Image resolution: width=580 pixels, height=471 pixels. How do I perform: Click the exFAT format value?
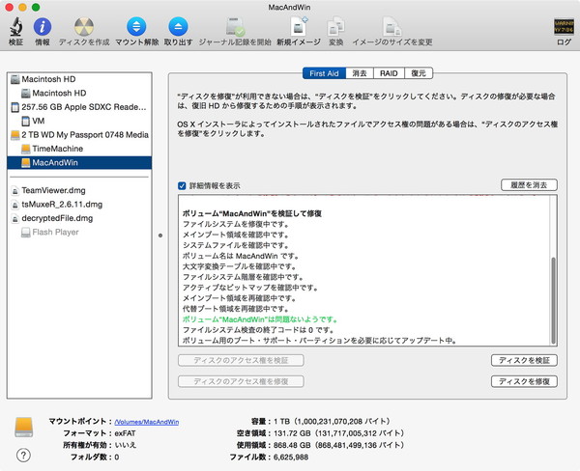click(125, 433)
